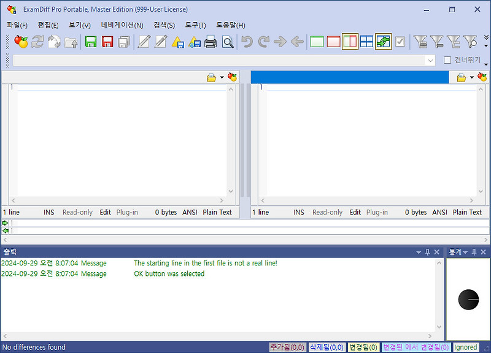This screenshot has width=491, height=353.
Task: Click the yellow triangle save diff icon
Action: 177,42
